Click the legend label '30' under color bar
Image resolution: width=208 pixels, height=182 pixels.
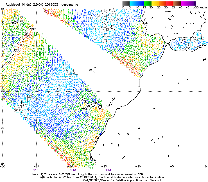point(166,8)
